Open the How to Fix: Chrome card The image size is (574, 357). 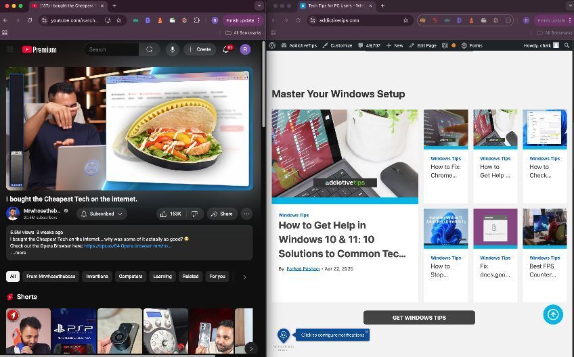(x=445, y=156)
